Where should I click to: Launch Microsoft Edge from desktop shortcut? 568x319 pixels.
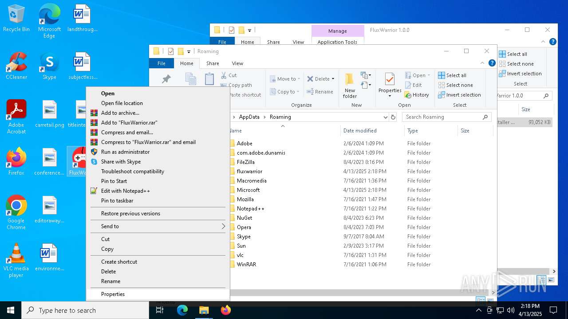[49, 21]
